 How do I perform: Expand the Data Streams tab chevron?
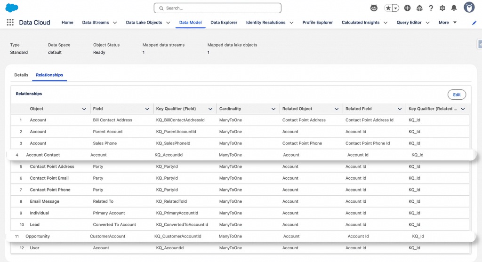[x=115, y=23]
